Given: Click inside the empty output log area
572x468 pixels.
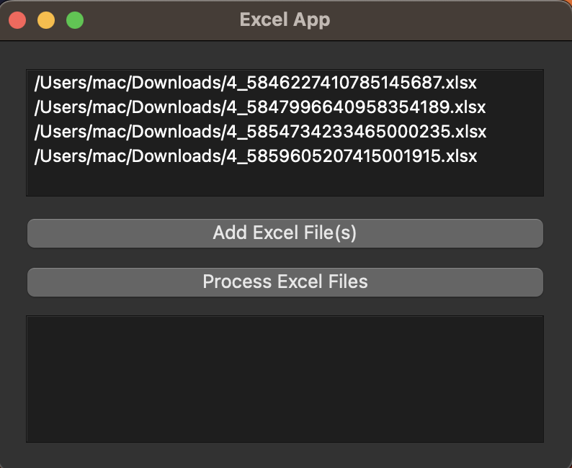Looking at the screenshot, I should click(x=285, y=379).
